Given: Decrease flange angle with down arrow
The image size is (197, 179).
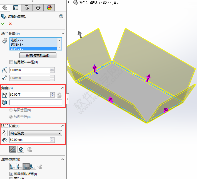Looking at the screenshot, I should pyautogui.click(x=53, y=96).
